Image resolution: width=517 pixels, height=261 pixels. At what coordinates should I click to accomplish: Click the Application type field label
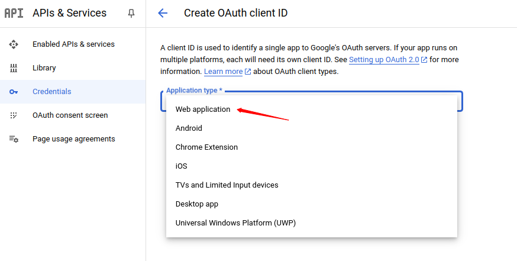click(194, 91)
